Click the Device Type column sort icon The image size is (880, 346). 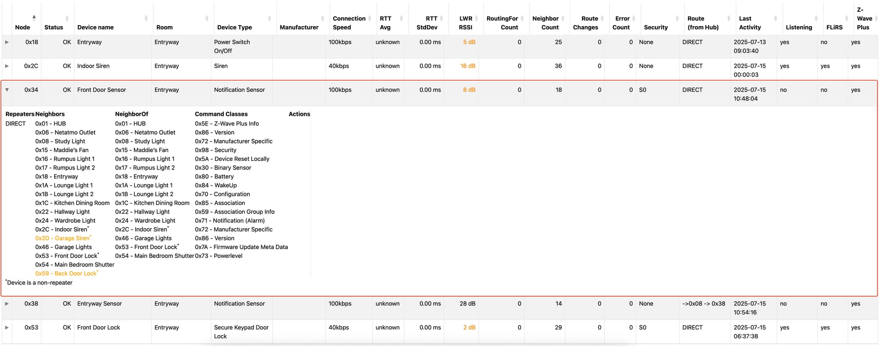click(269, 18)
